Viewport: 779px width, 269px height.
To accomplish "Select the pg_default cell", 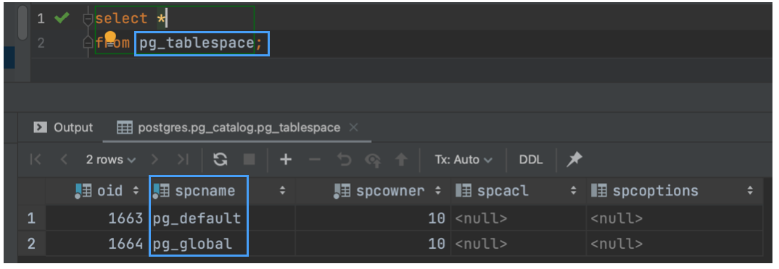I will click(x=198, y=218).
